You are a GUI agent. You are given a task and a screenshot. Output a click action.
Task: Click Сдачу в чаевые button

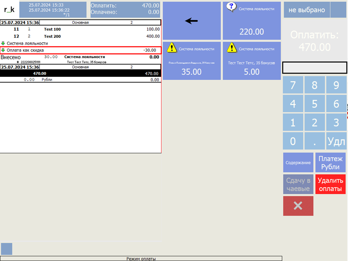[298, 184]
